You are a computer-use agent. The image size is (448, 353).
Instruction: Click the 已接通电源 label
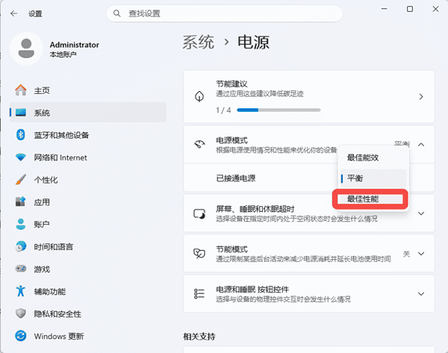pyautogui.click(x=236, y=178)
